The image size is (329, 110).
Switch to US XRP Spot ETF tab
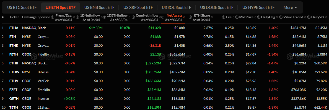138,7
